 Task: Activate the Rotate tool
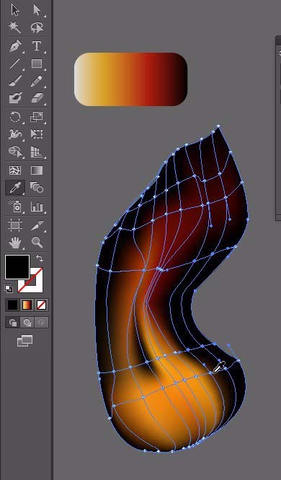click(15, 117)
